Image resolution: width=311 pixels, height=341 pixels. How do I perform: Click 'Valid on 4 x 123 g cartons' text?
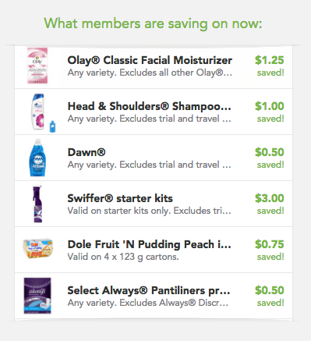pos(123,257)
